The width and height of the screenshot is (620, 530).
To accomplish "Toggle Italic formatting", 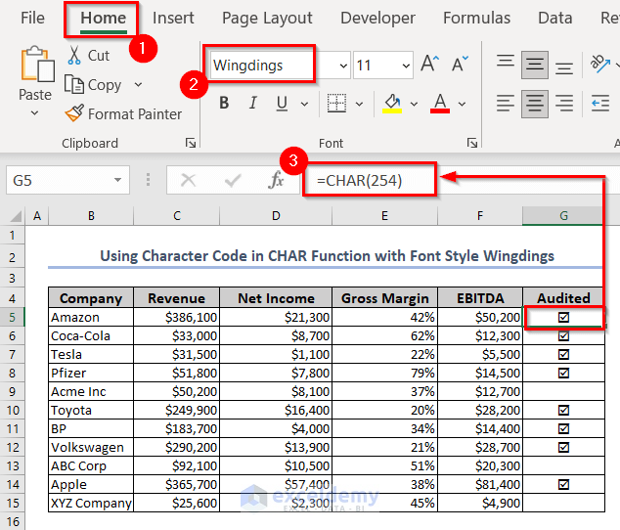I will click(253, 104).
